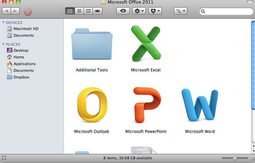Click the Additional Tools label
Image resolution: width=255 pixels, height=163 pixels.
(x=92, y=70)
